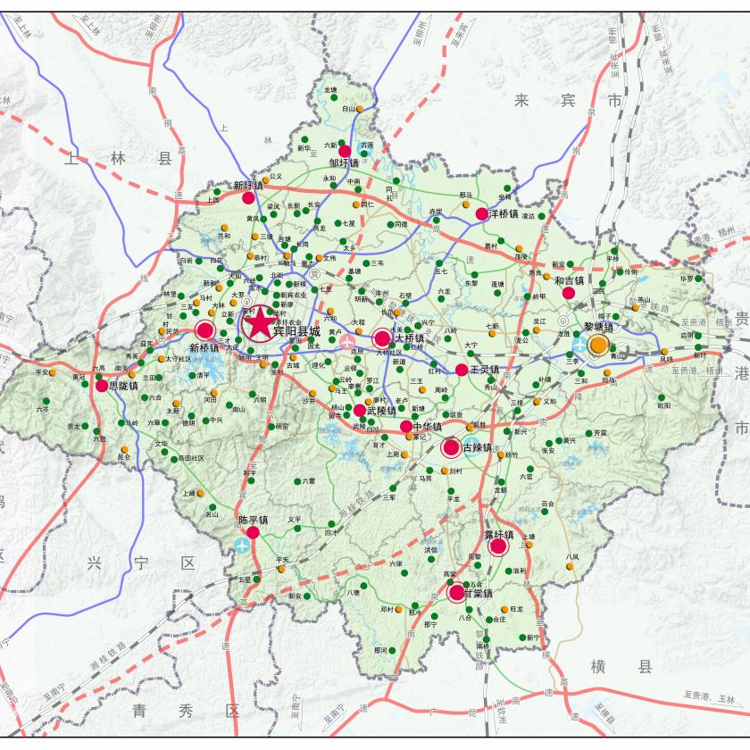Select the 公义 village label
750x750 pixels.
tap(276, 177)
